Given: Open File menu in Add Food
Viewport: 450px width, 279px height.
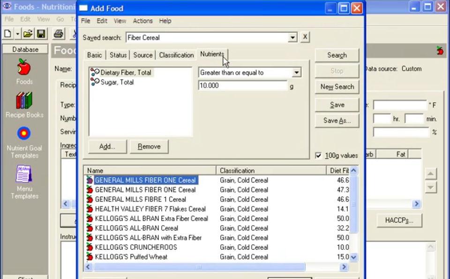Looking at the screenshot, I should [x=85, y=21].
